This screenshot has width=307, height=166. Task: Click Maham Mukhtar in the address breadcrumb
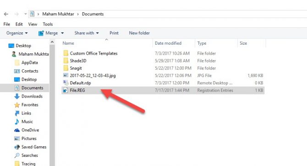(58, 14)
